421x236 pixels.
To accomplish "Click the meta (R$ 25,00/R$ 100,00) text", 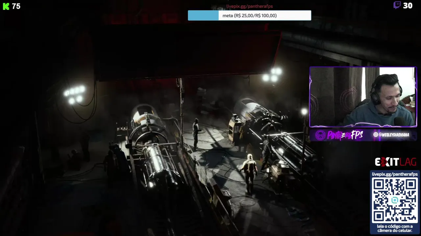I will (x=249, y=15).
